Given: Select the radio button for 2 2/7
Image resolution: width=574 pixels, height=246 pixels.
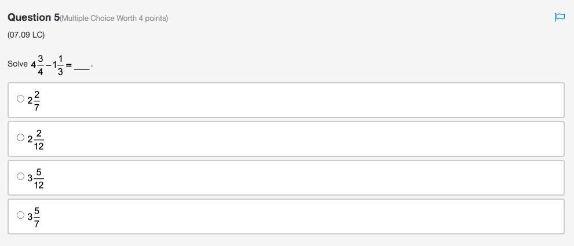Looking at the screenshot, I should (21, 99).
